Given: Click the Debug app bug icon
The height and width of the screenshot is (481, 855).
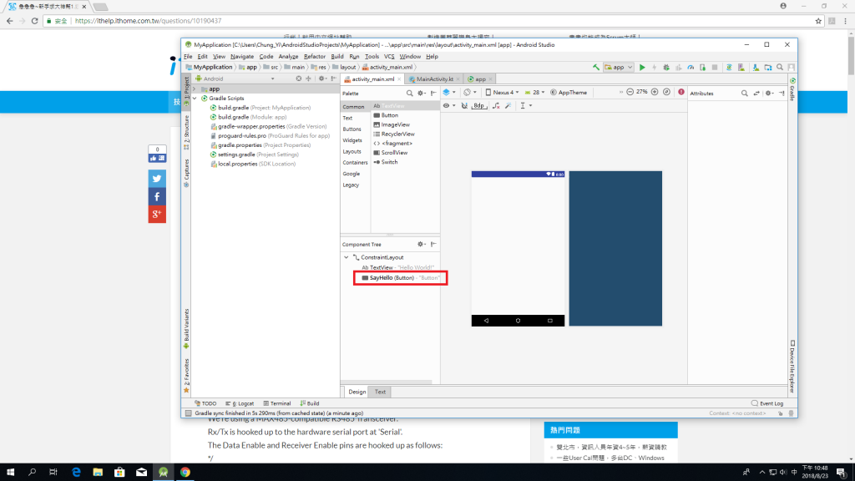Looking at the screenshot, I should (666, 68).
